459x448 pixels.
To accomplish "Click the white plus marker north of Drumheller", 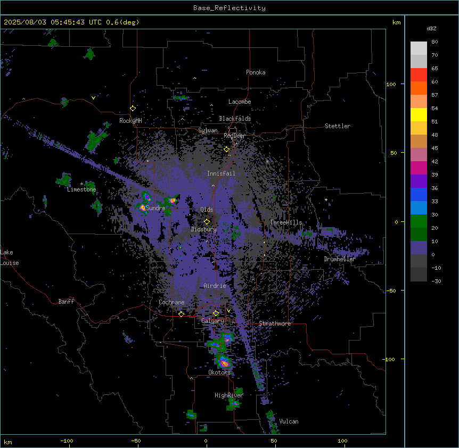I will [x=326, y=200].
